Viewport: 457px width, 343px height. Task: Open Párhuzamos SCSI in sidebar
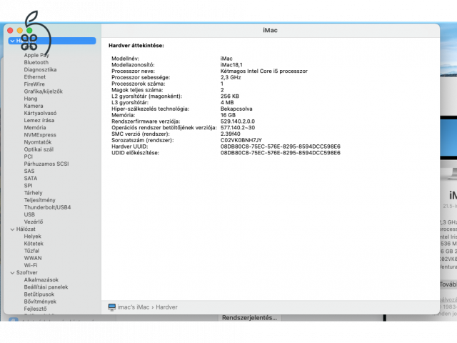point(46,164)
